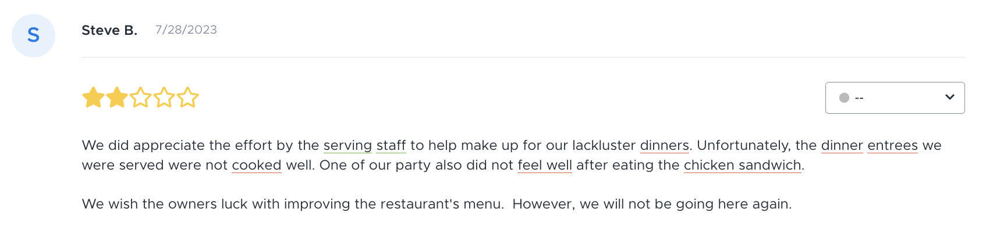This screenshot has height=230, width=986.
Task: Click the review date 7/28/2023
Action: [186, 30]
